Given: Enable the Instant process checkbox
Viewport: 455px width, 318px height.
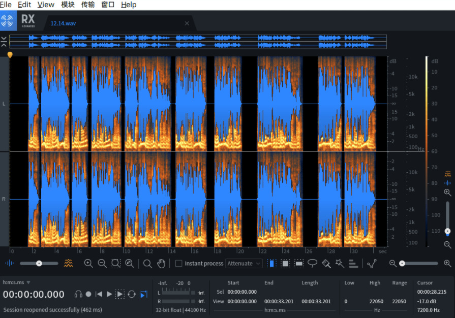Looking at the screenshot, I should [179, 263].
